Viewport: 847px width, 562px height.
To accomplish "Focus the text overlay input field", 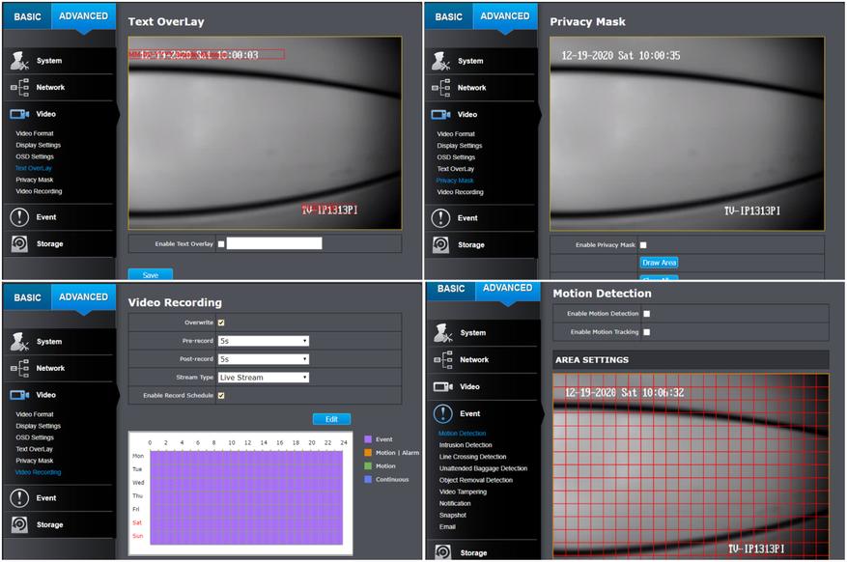I will [274, 243].
